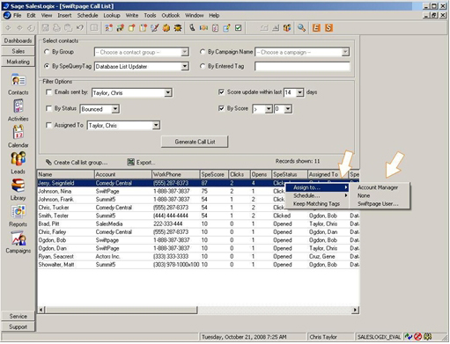Click the Sage SalesLogix logo beside File
Viewport: 450px width, 344px height.
pos(7,15)
